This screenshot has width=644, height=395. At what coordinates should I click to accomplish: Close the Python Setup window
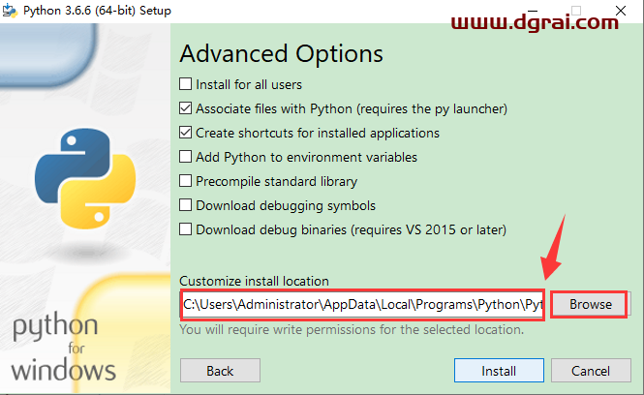coord(621,11)
